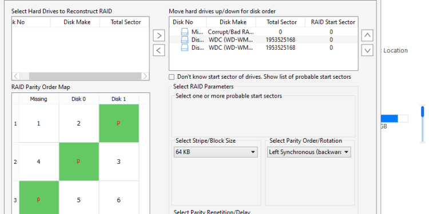Enable 'Don't know start sector of drives' checkbox
Image resolution: width=429 pixels, height=214 pixels.
(x=172, y=76)
